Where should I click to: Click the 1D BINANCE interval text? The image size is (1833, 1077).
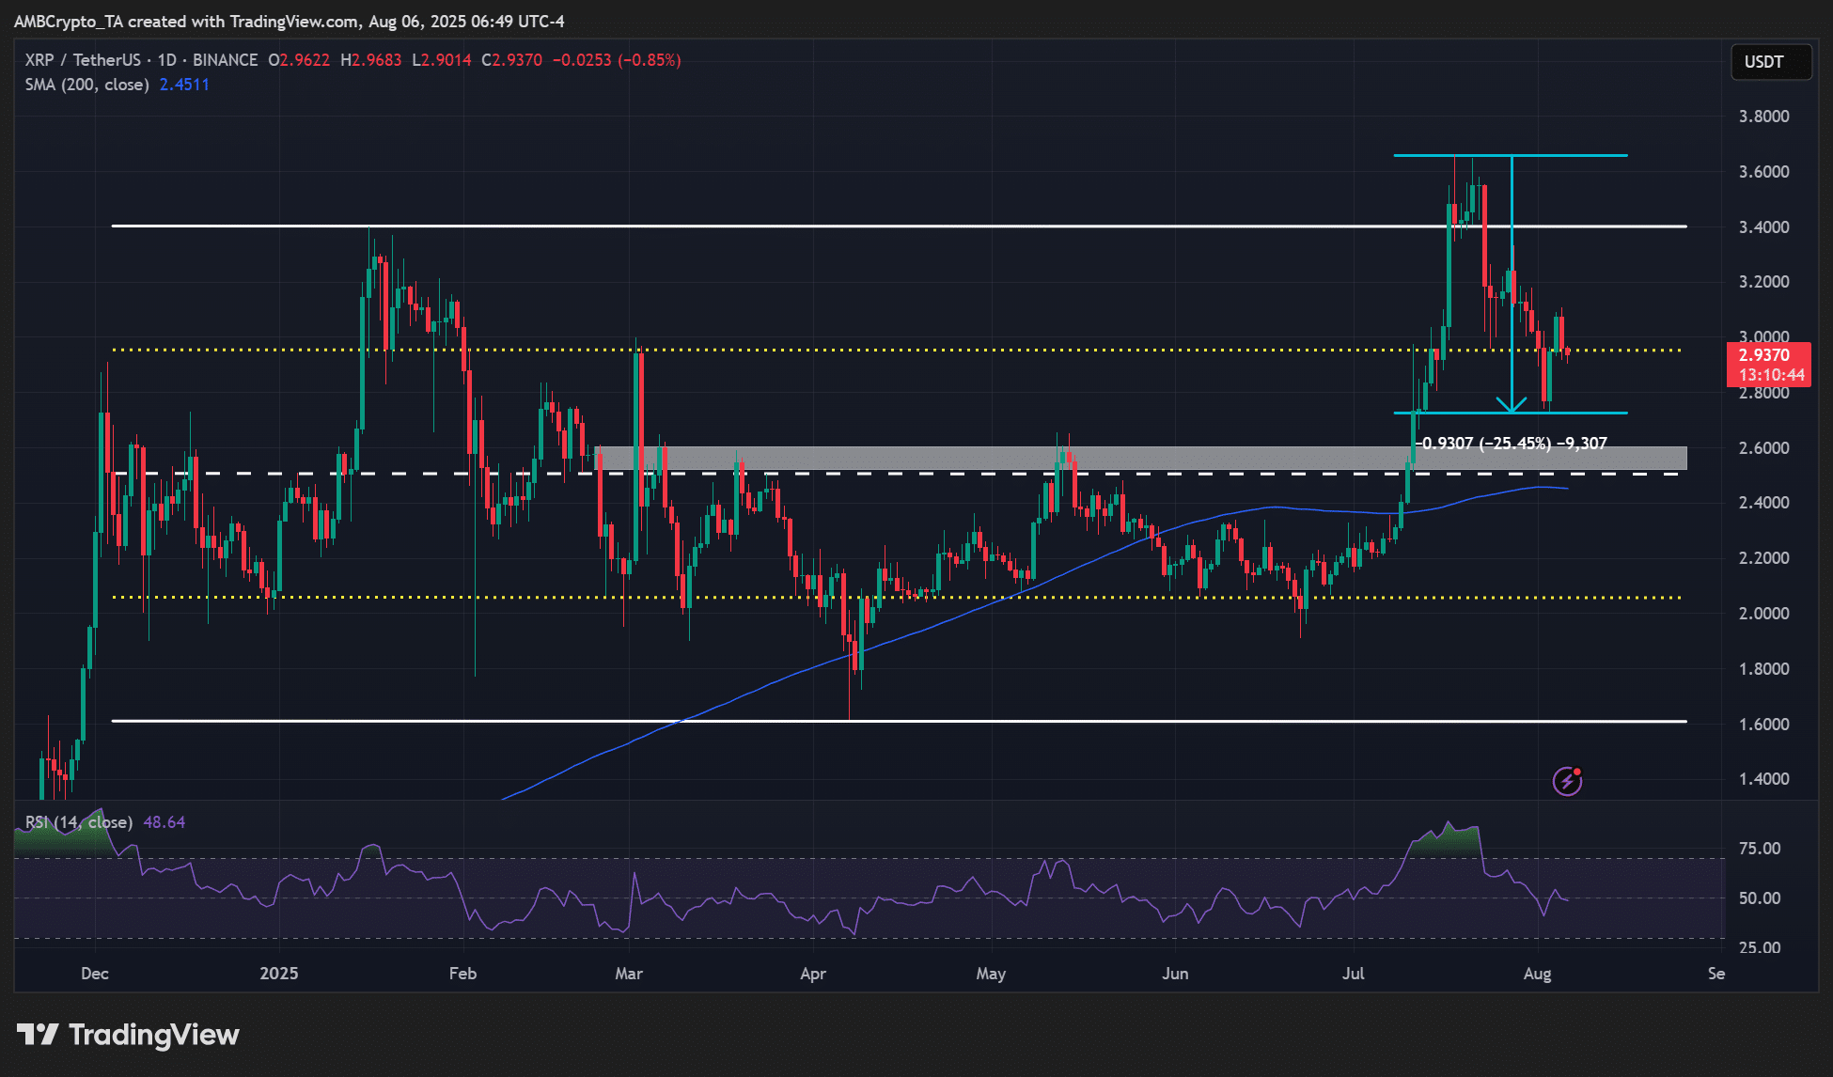point(207,60)
